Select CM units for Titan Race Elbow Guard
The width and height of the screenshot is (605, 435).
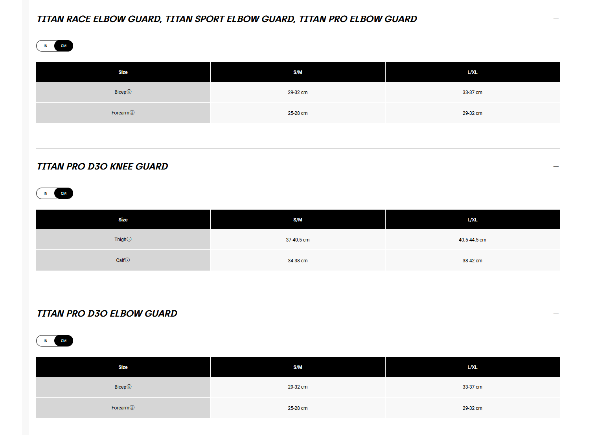[64, 46]
